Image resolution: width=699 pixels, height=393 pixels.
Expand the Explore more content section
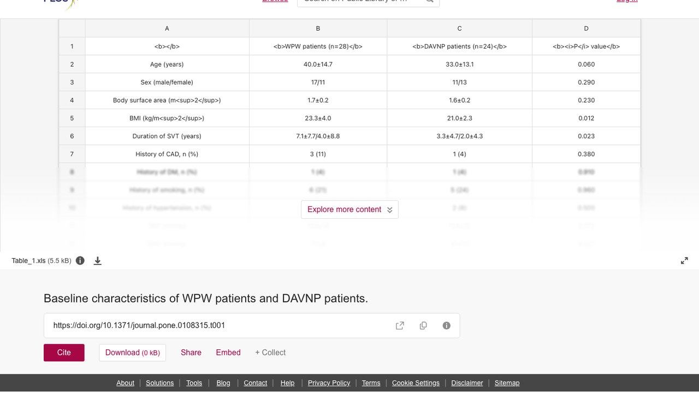point(349,210)
